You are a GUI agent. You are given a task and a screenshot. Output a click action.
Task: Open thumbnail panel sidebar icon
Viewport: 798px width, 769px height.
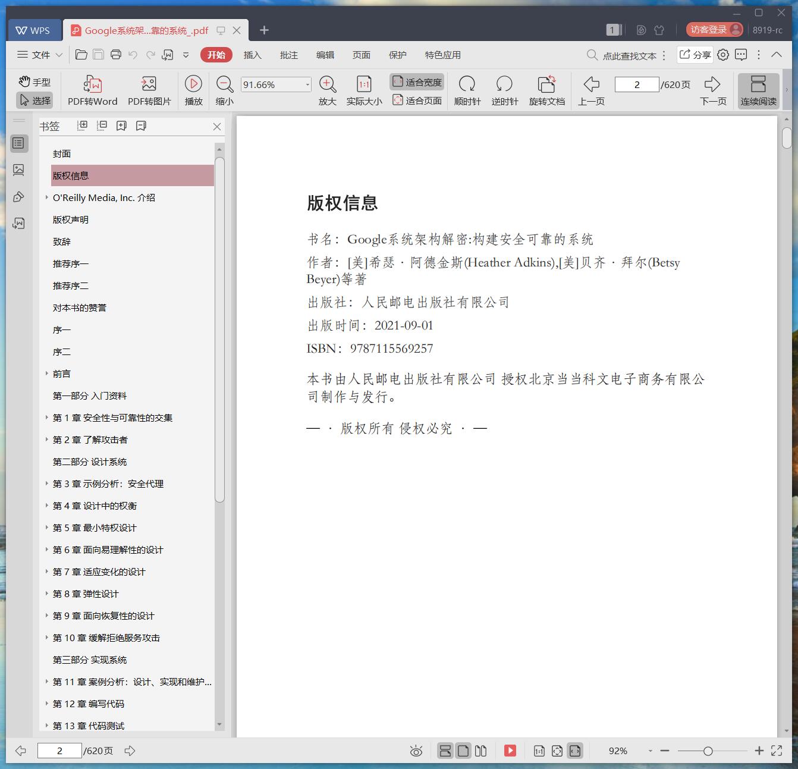tap(19, 170)
